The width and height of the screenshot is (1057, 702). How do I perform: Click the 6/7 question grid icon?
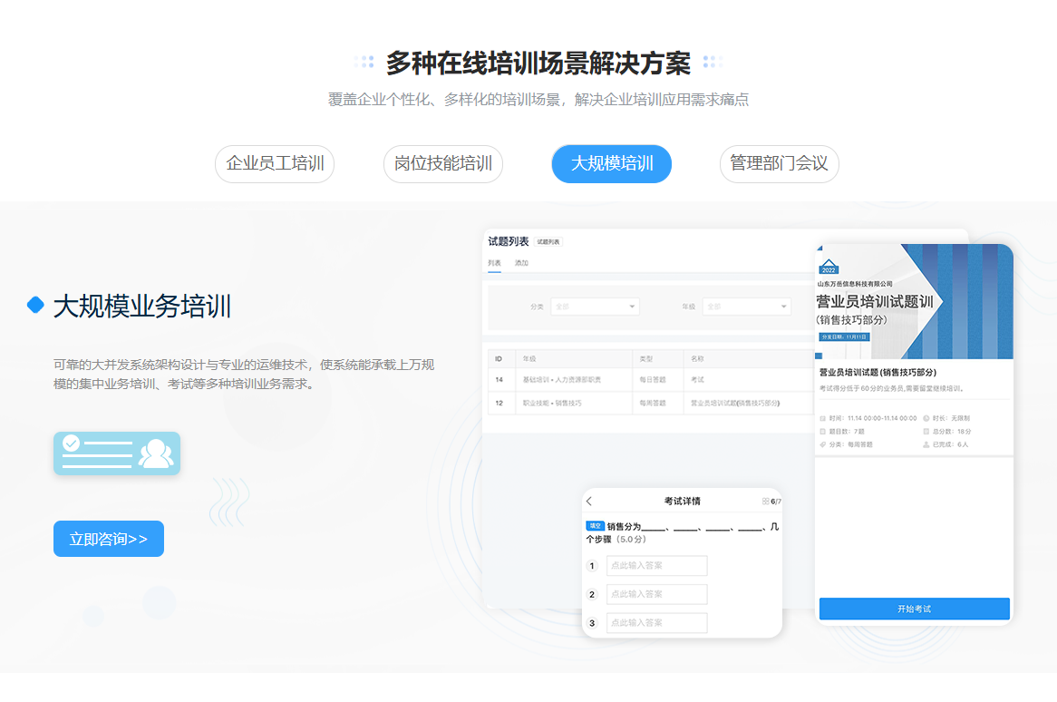pos(766,501)
